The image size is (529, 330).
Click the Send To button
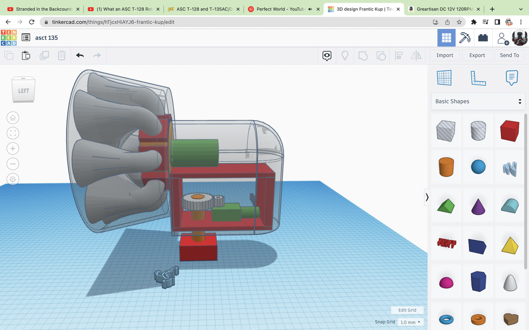point(509,55)
